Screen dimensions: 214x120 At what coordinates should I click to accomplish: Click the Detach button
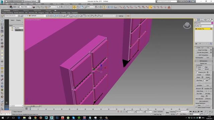click(208, 77)
